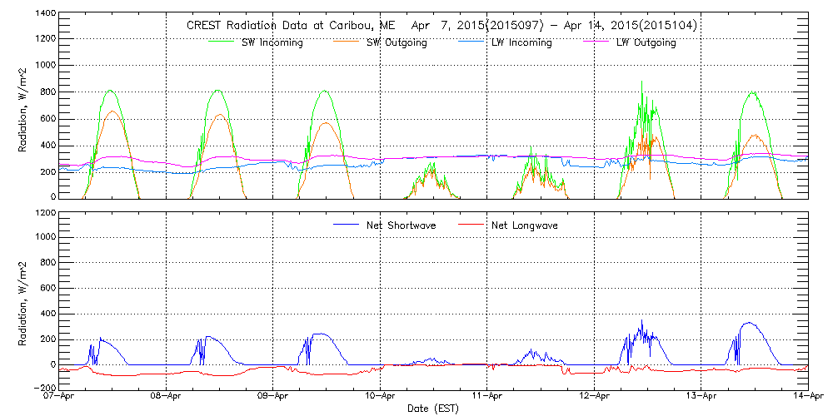
Task: Click the blue Net Shortwave legend line
Action: click(346, 224)
